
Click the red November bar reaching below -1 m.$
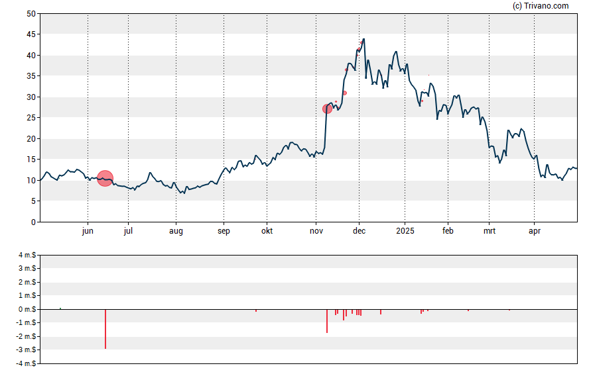pos(327,321)
